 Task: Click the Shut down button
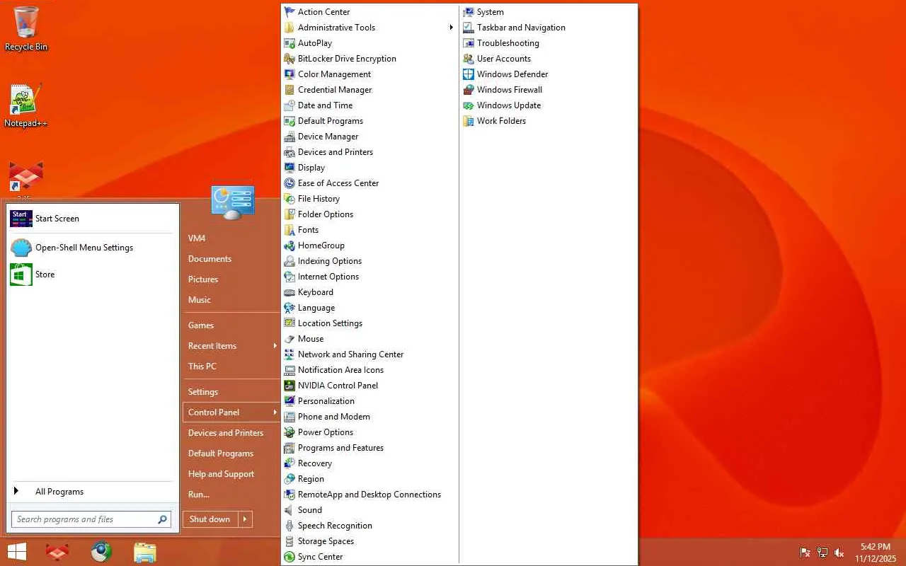click(x=210, y=519)
